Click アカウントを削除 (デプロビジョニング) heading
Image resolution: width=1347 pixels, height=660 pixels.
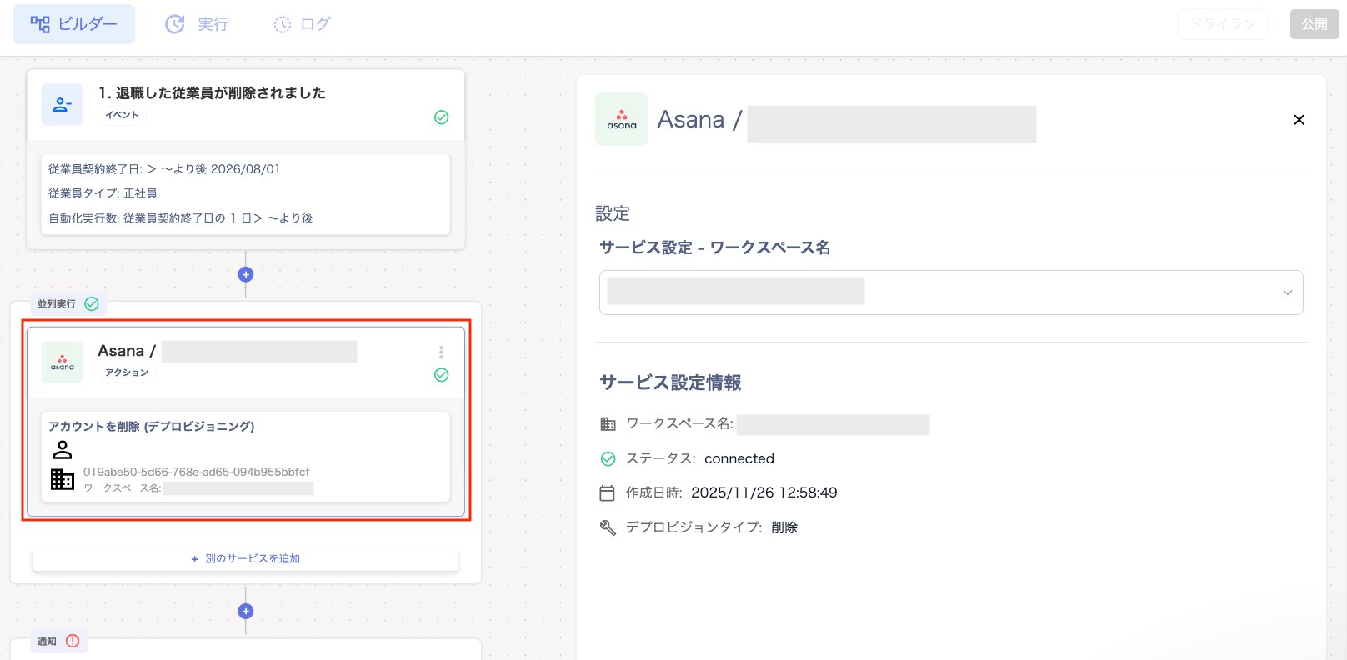[152, 426]
